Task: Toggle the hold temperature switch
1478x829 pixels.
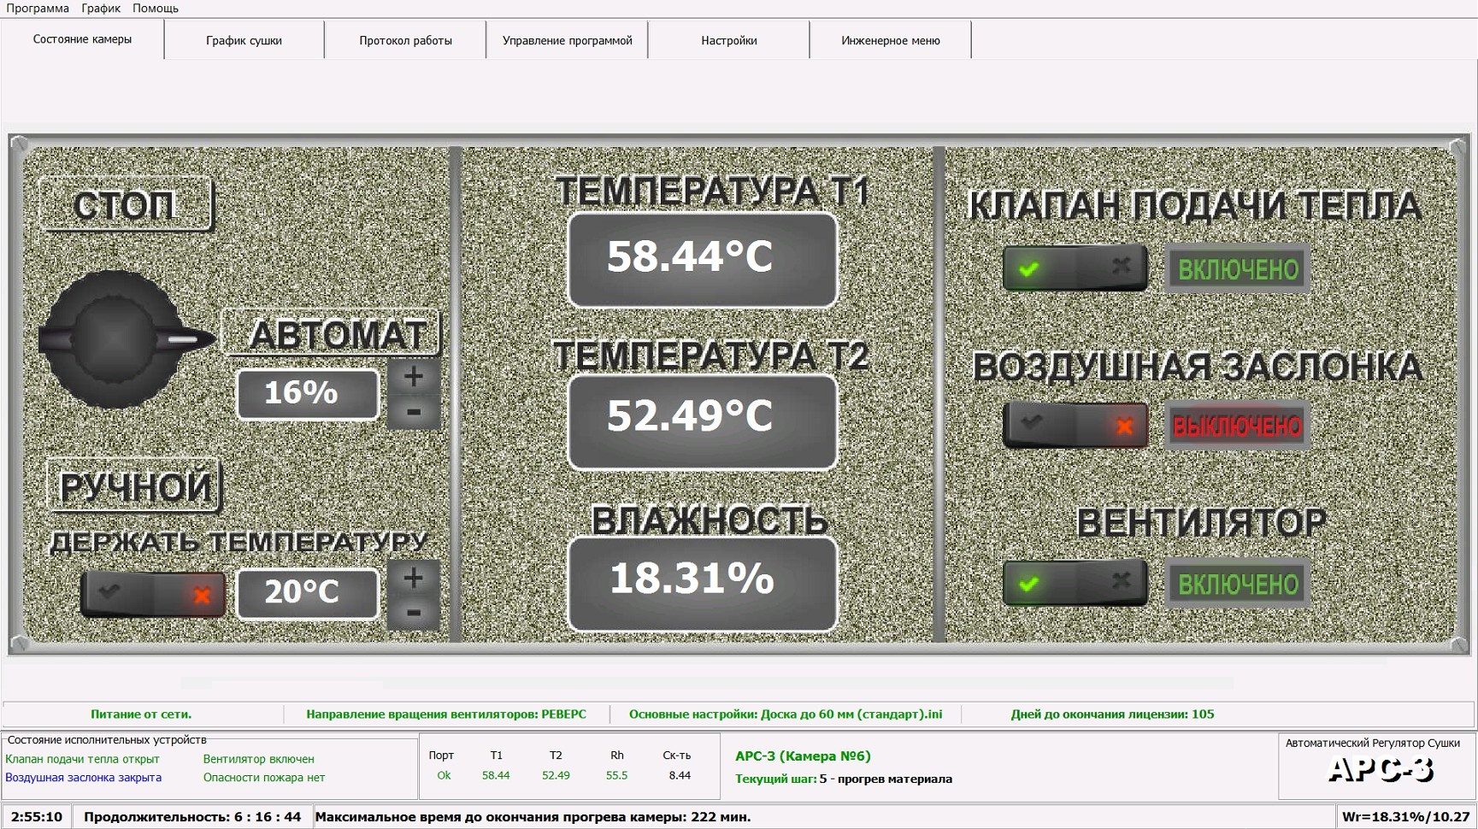Action: [154, 594]
